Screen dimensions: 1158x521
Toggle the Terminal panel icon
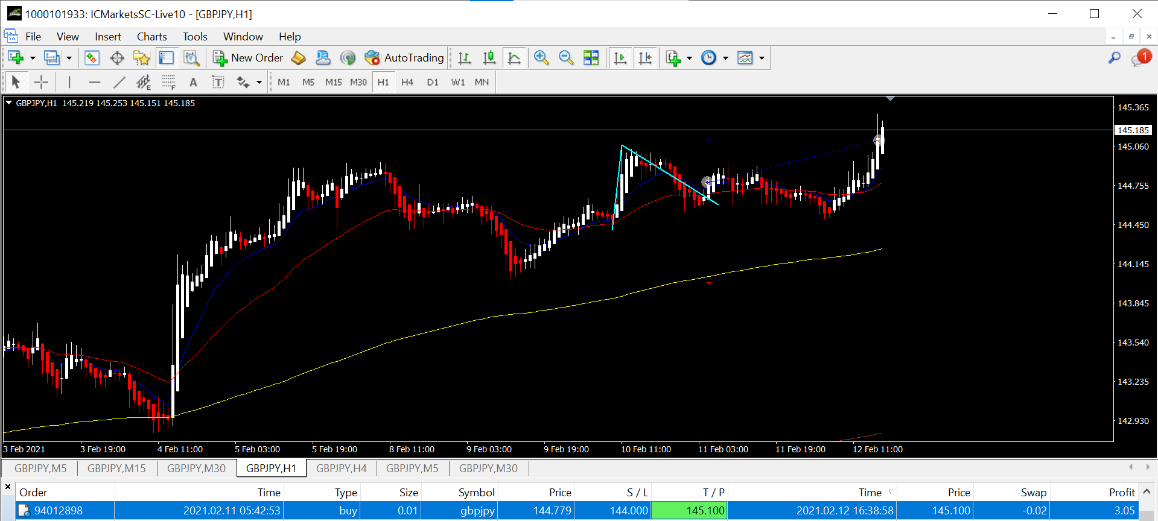(x=166, y=58)
